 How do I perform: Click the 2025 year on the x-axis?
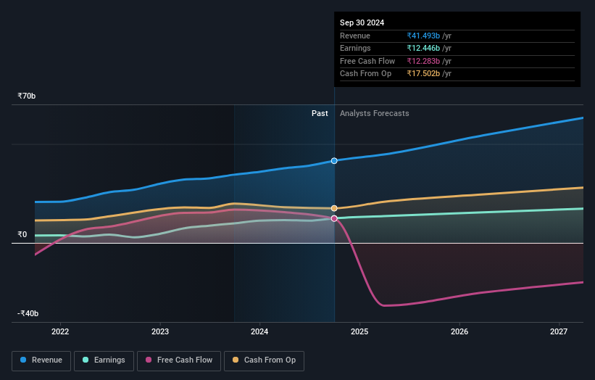coord(359,332)
